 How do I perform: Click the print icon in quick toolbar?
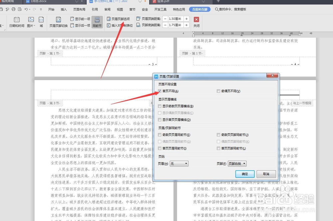pyautogui.click(x=13, y=9)
